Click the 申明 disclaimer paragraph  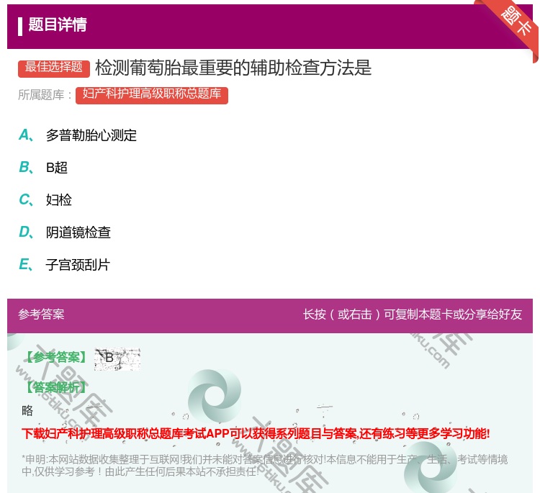(264, 466)
